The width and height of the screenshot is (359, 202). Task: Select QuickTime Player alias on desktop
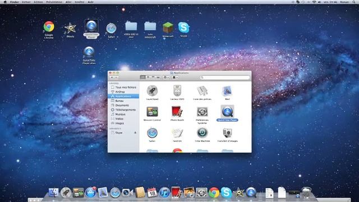[89, 52]
